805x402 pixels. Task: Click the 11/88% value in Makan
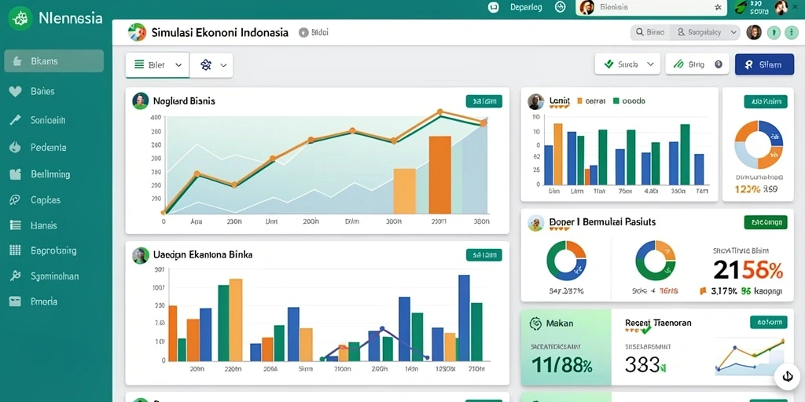pos(561,364)
